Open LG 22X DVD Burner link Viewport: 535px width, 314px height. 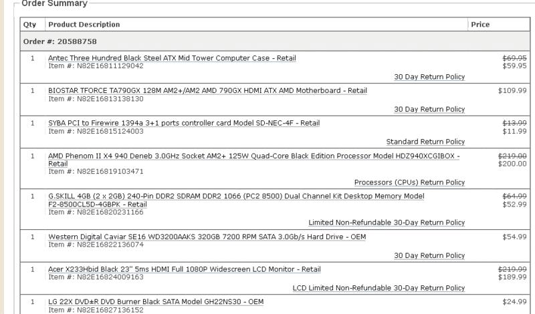click(x=156, y=302)
